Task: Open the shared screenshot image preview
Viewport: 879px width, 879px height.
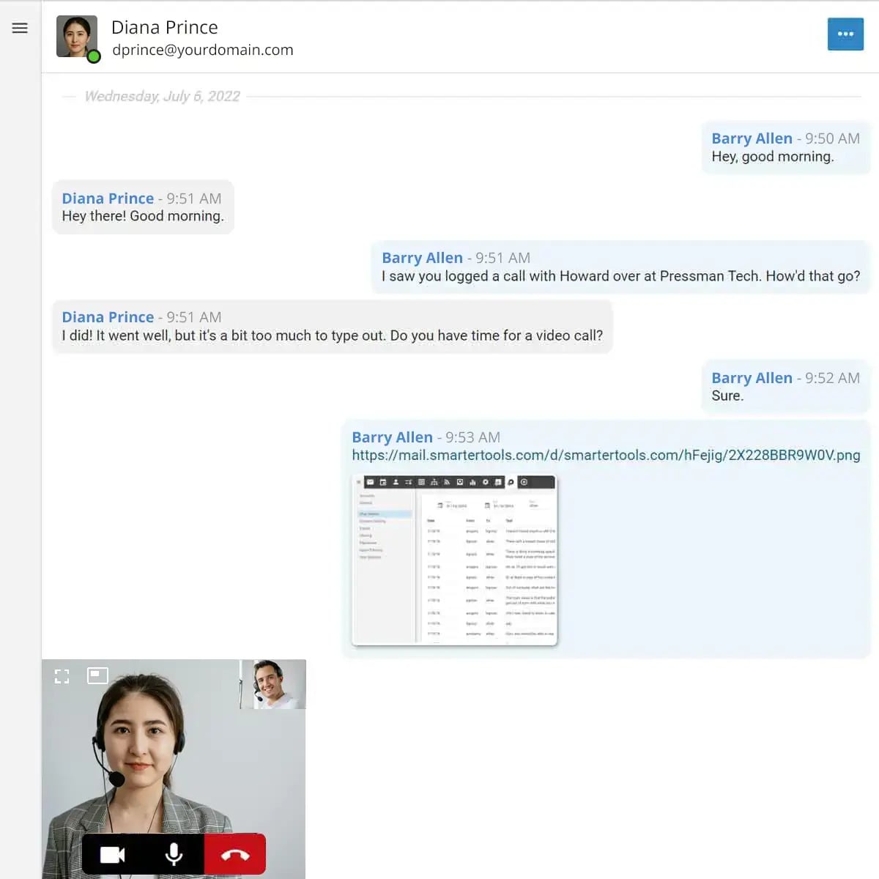Action: click(455, 560)
